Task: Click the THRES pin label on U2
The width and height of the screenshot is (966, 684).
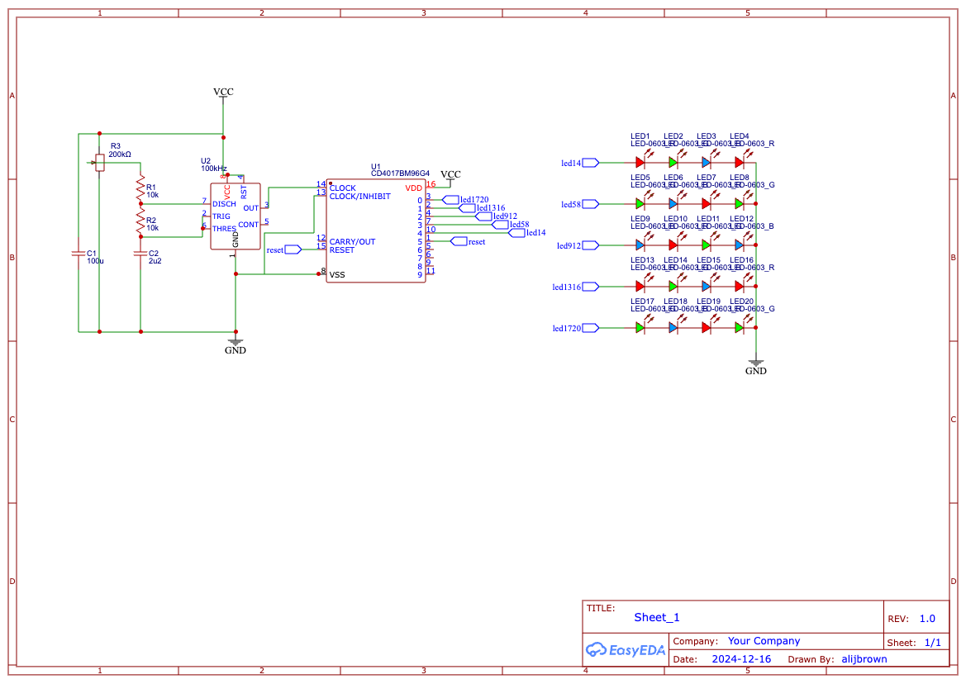Action: tap(224, 228)
